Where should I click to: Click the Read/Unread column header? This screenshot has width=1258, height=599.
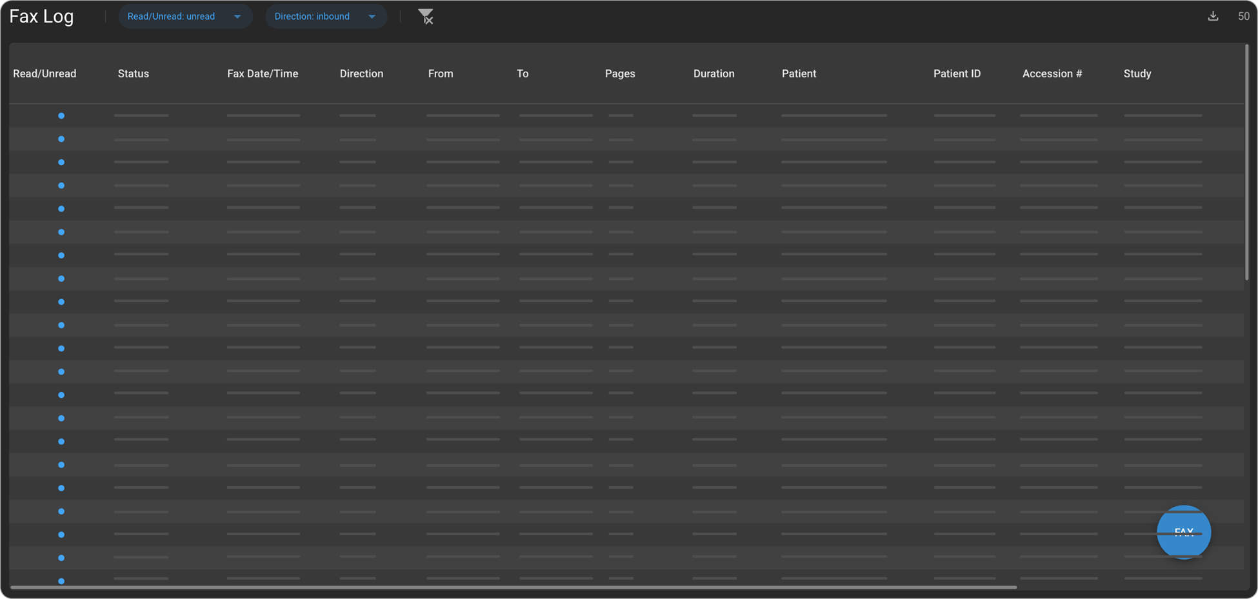coord(45,74)
